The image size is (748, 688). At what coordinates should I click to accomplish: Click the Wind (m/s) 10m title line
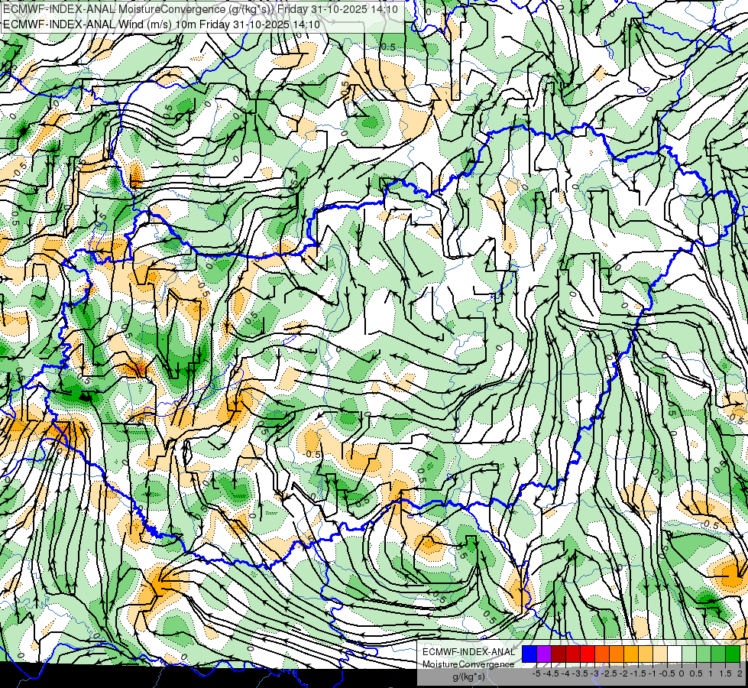pos(161,24)
